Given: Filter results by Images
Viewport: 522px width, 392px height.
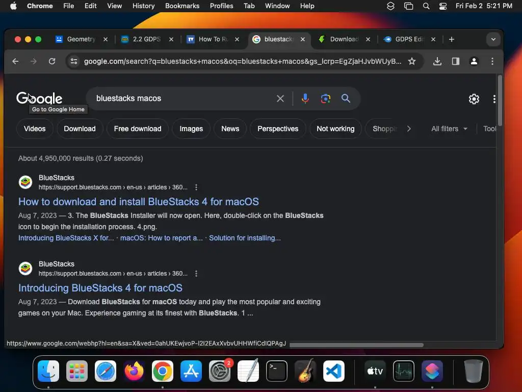Looking at the screenshot, I should pos(191,129).
